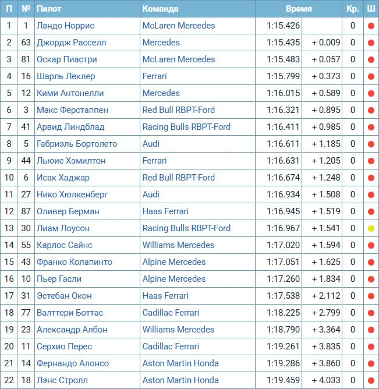Click lap time 1:15.426

coord(283,26)
